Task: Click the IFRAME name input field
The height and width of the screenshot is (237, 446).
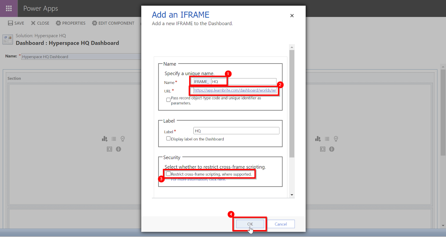Action: coord(244,82)
